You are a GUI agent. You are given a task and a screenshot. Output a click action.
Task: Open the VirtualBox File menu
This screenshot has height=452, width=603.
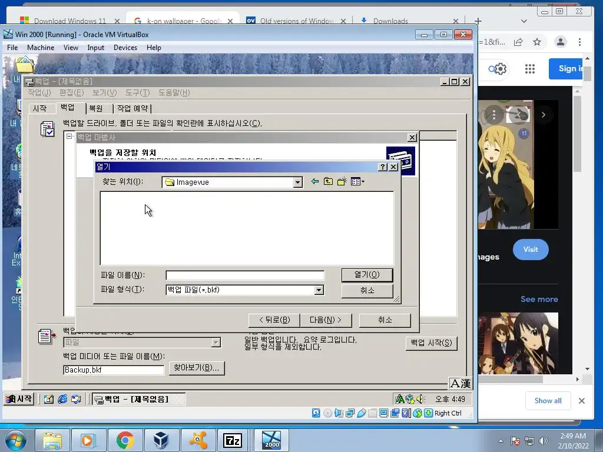point(12,48)
